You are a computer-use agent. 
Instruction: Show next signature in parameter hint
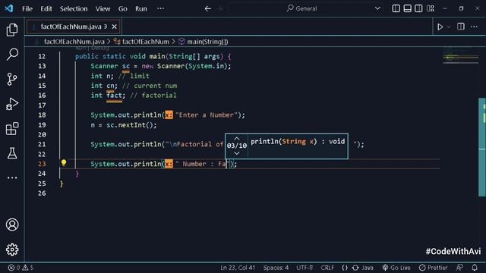236,153
